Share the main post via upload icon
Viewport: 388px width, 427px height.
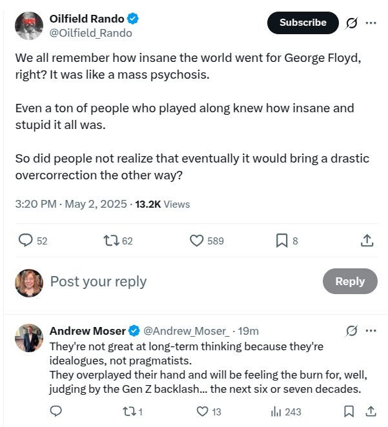point(367,241)
